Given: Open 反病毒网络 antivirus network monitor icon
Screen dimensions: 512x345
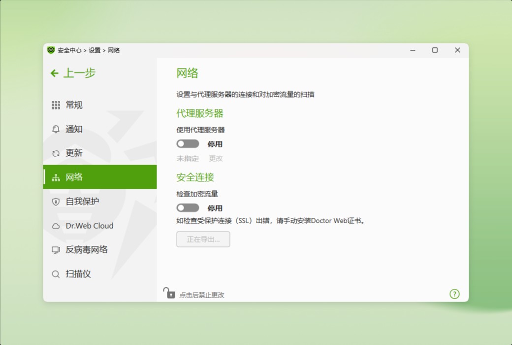Looking at the screenshot, I should 56,250.
